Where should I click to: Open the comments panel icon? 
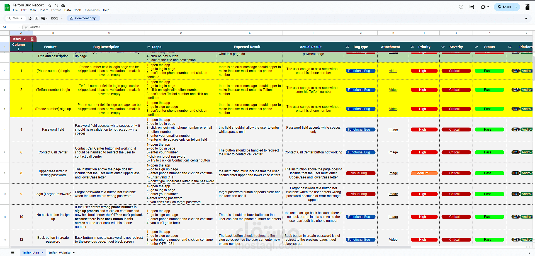(x=472, y=7)
